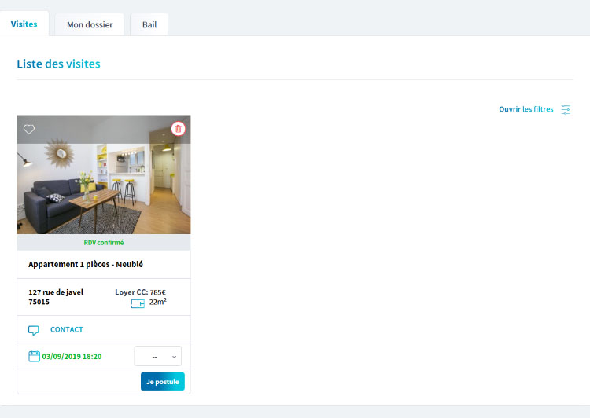Open the Mon dossier tab
The image size is (590, 418).
89,24
